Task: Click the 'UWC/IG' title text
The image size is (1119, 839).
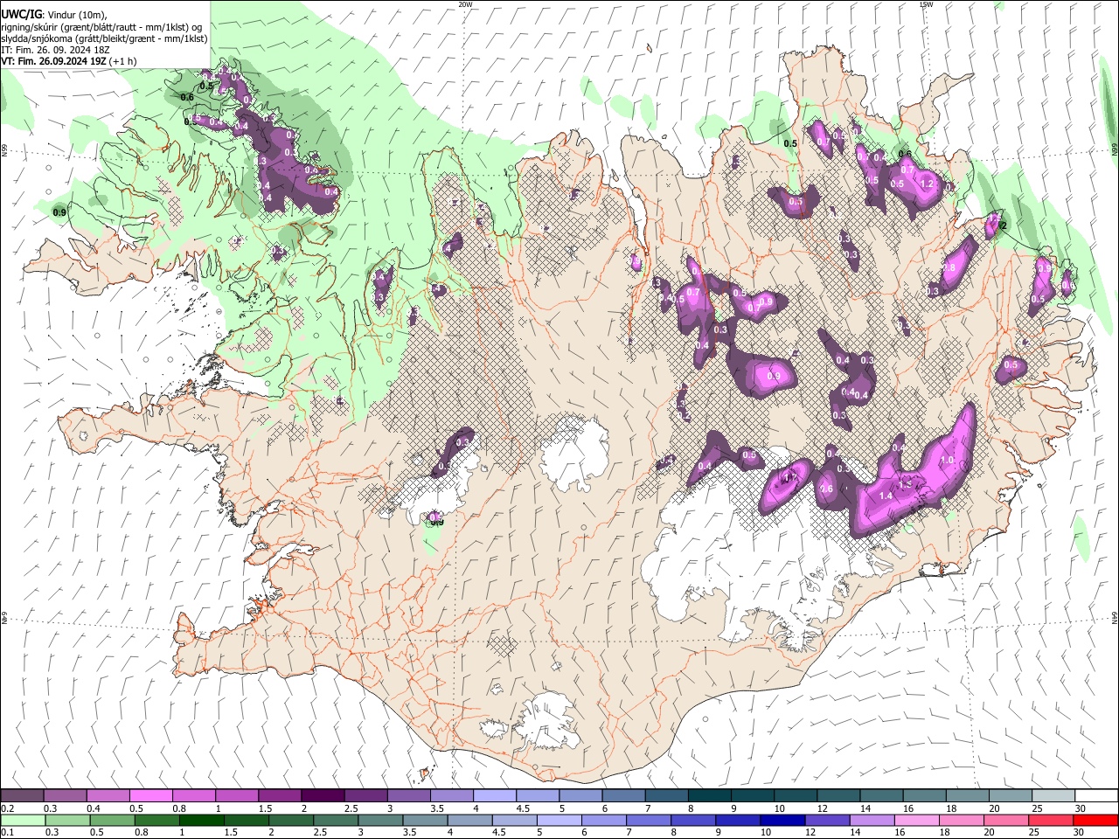Action: coord(21,14)
